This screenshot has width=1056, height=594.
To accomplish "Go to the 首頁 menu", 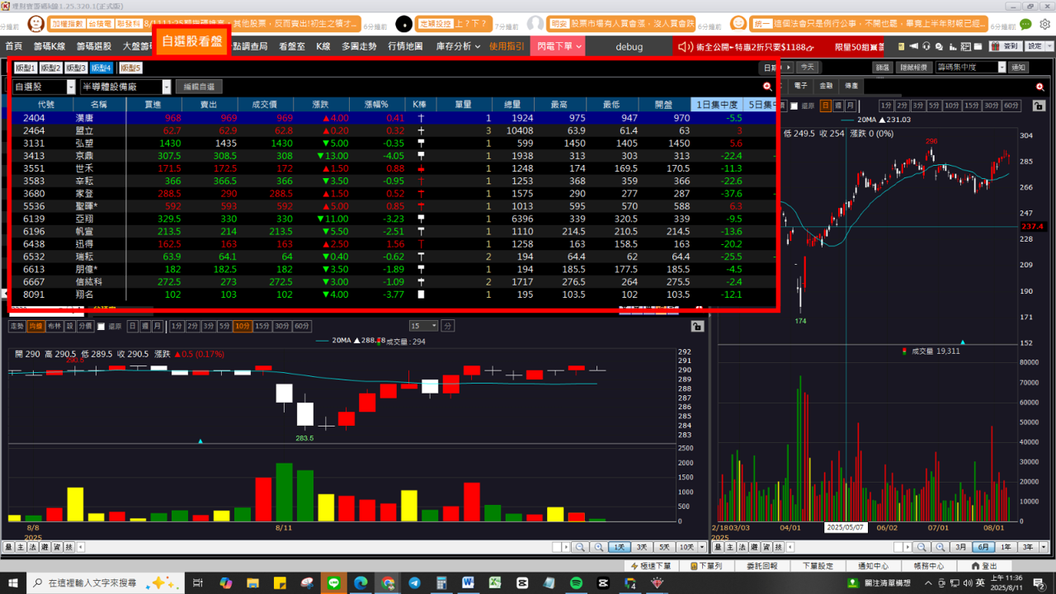I will 15,47.
